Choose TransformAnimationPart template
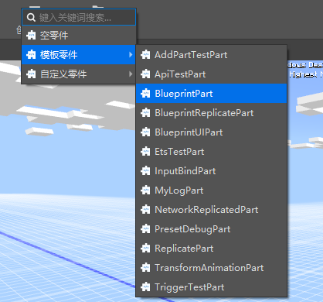 [x=211, y=268]
